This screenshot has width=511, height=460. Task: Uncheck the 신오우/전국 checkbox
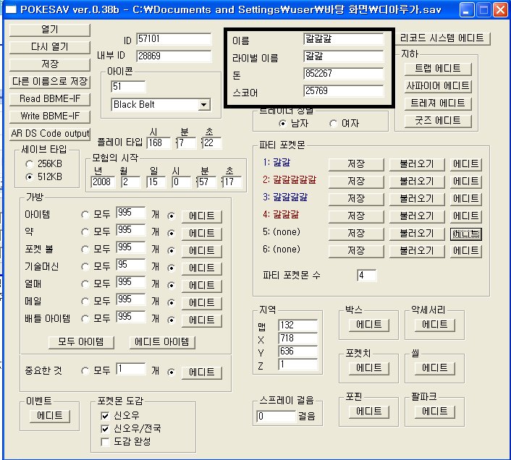click(x=104, y=428)
